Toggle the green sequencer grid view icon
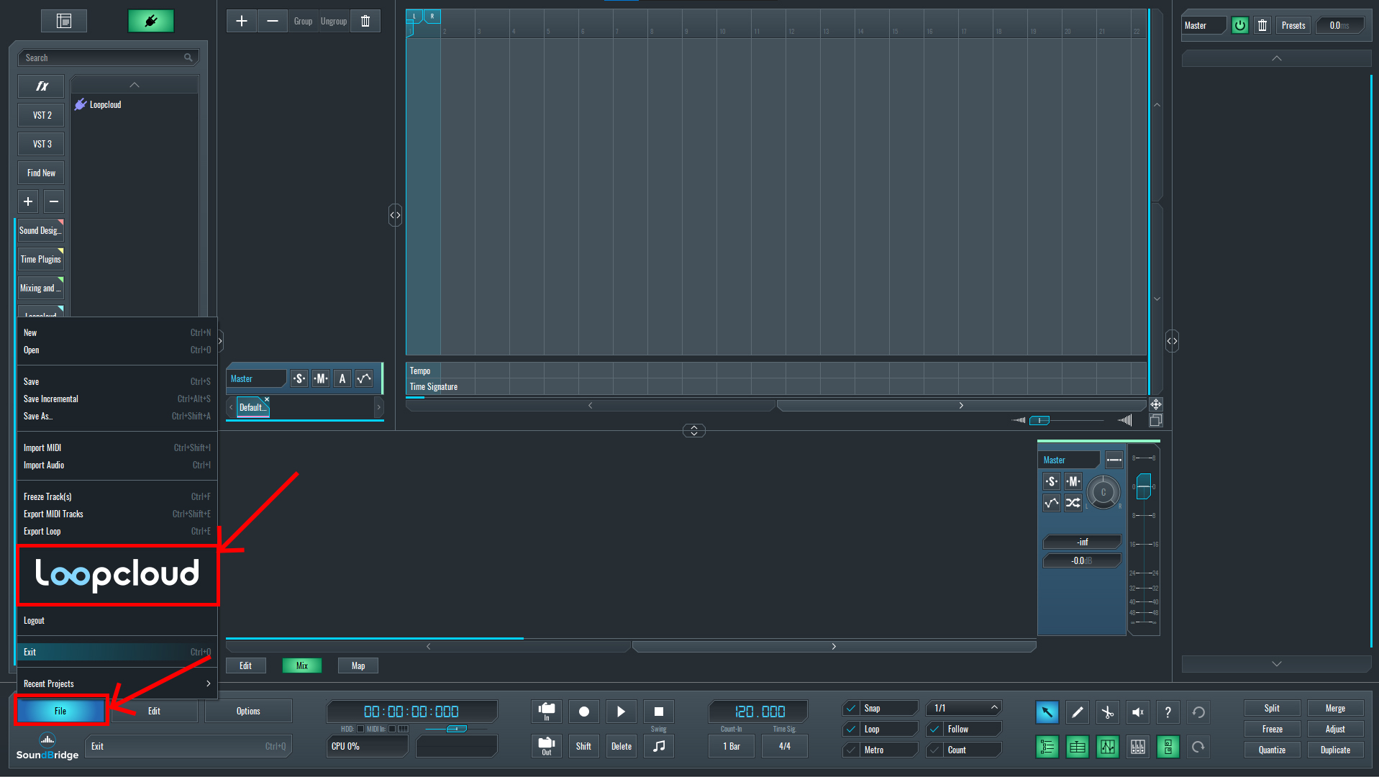Screen dimensions: 1379x777 pos(1077,747)
